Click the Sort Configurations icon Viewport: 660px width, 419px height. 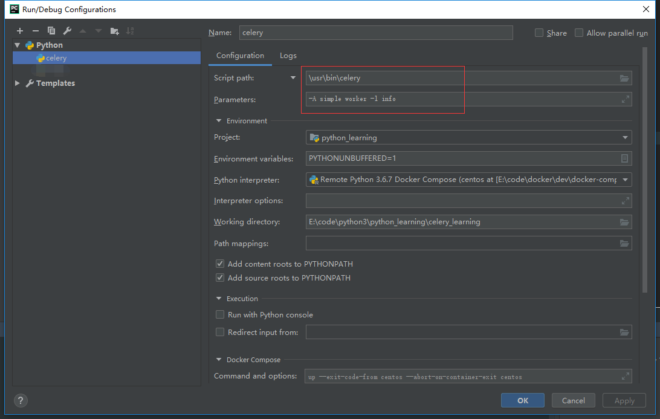(x=130, y=31)
